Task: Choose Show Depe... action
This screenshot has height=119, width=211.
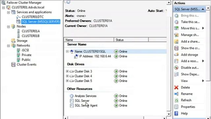Action: coord(190,74)
